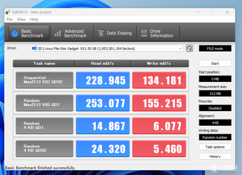Select the Sequential Max(512 KB) QD32 task

(x=44, y=80)
